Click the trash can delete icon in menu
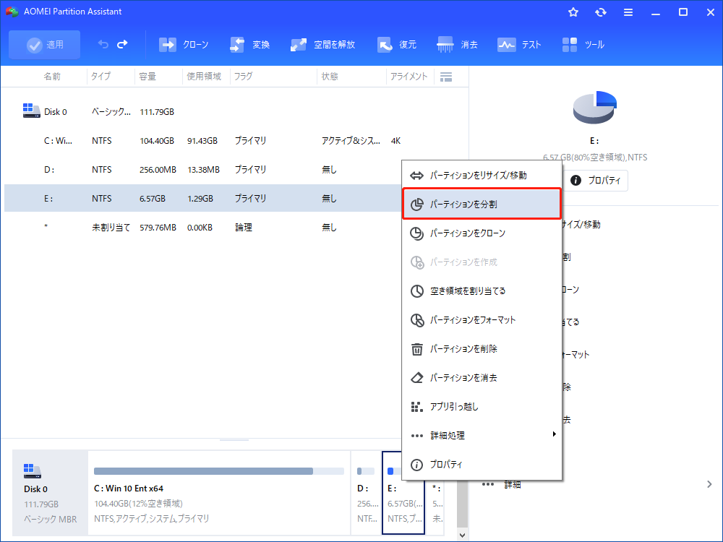 pos(417,349)
